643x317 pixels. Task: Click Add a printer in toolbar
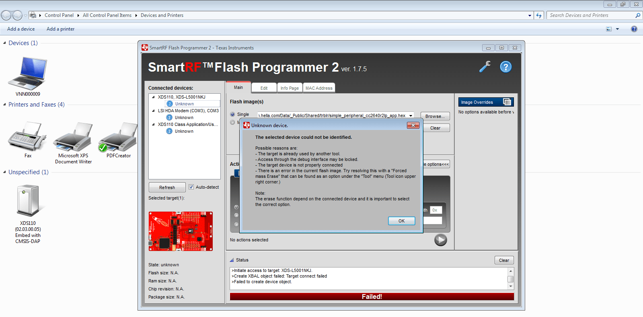[x=60, y=29]
